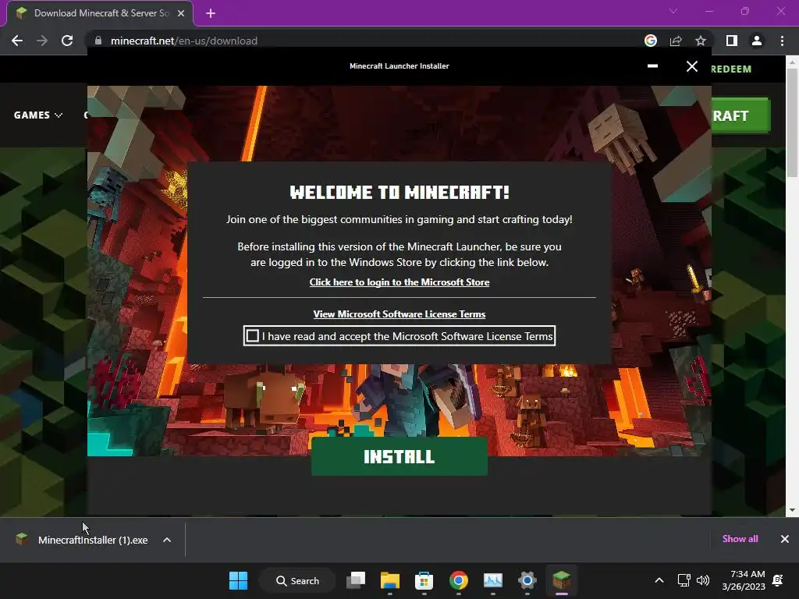Expand the GAMES menu on Minecraft site

click(x=38, y=115)
